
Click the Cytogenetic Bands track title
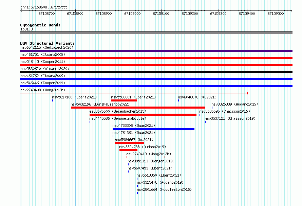[x=40, y=25]
